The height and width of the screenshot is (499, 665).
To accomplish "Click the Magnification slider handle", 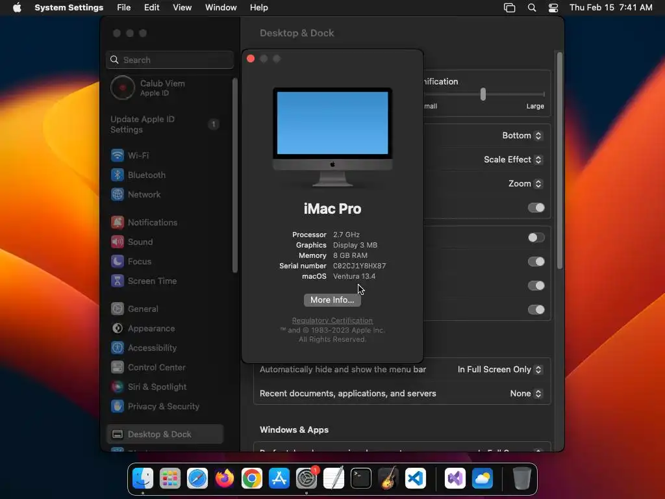I will coord(483,94).
